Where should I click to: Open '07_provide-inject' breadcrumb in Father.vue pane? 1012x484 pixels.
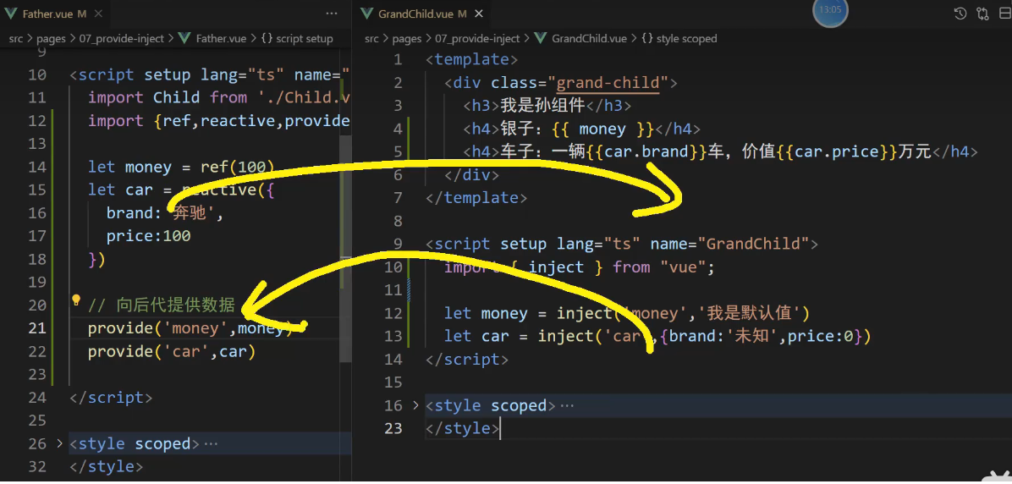[x=122, y=39]
